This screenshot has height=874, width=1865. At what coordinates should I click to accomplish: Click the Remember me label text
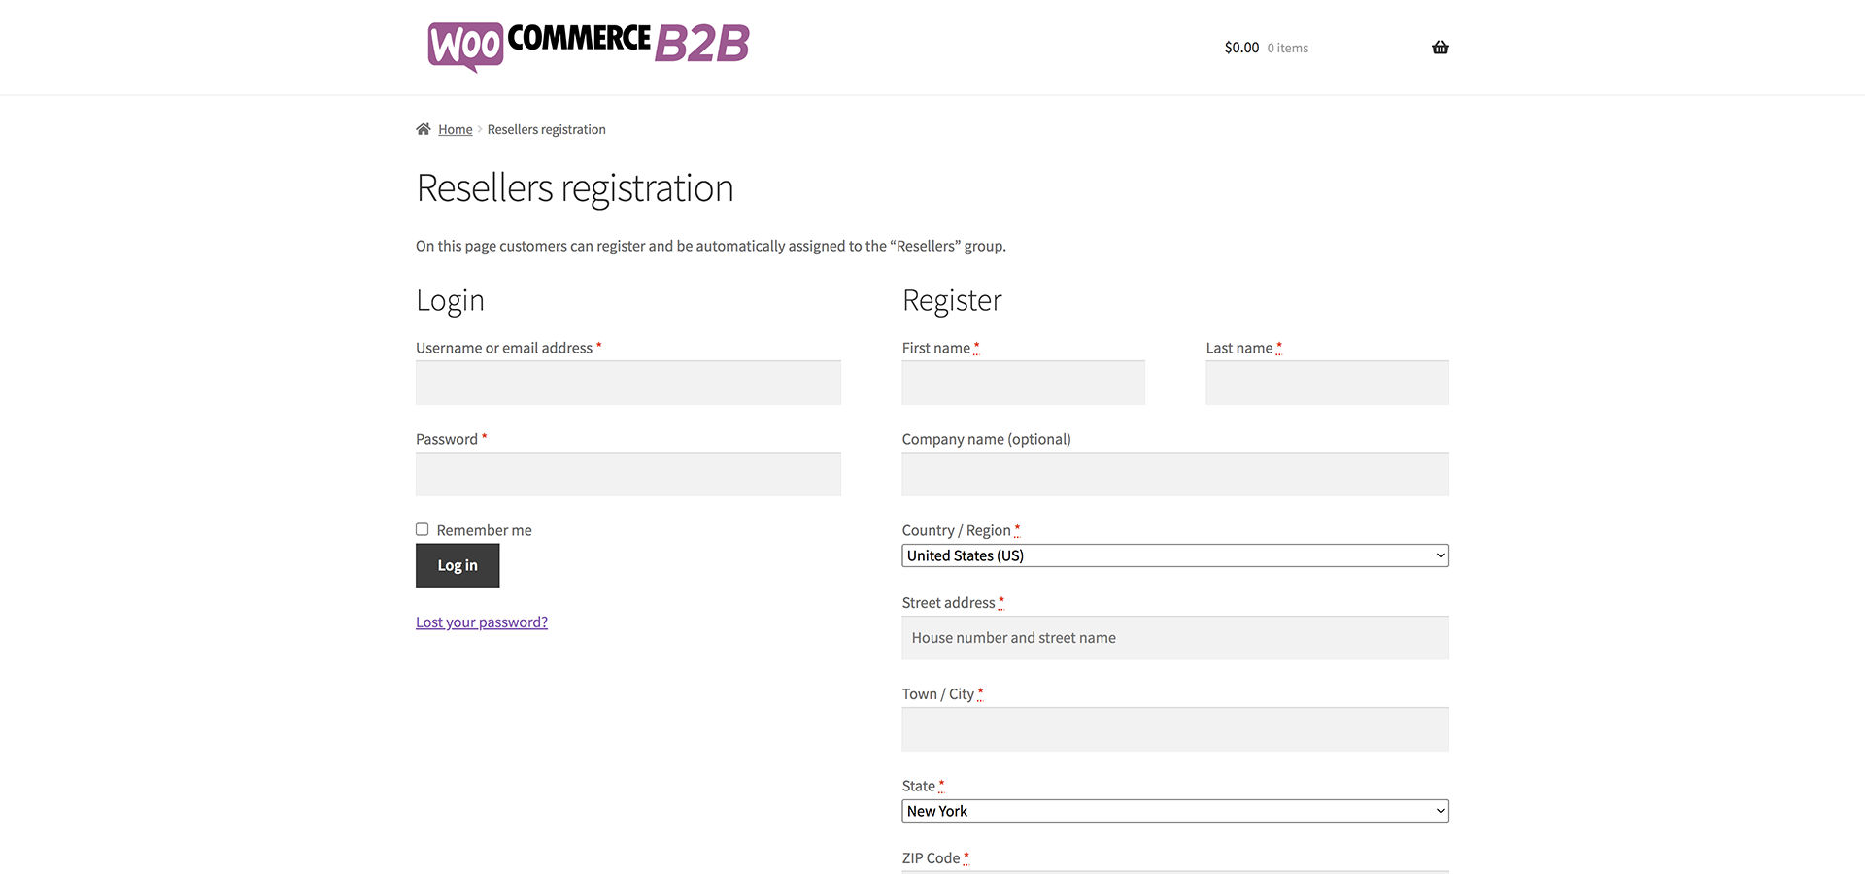[484, 530]
